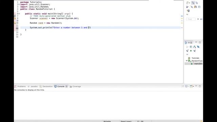Screen dimensions: 217x122
Task: Collapse the RandomTutorial class node in Outline
Action: pos(186,61)
